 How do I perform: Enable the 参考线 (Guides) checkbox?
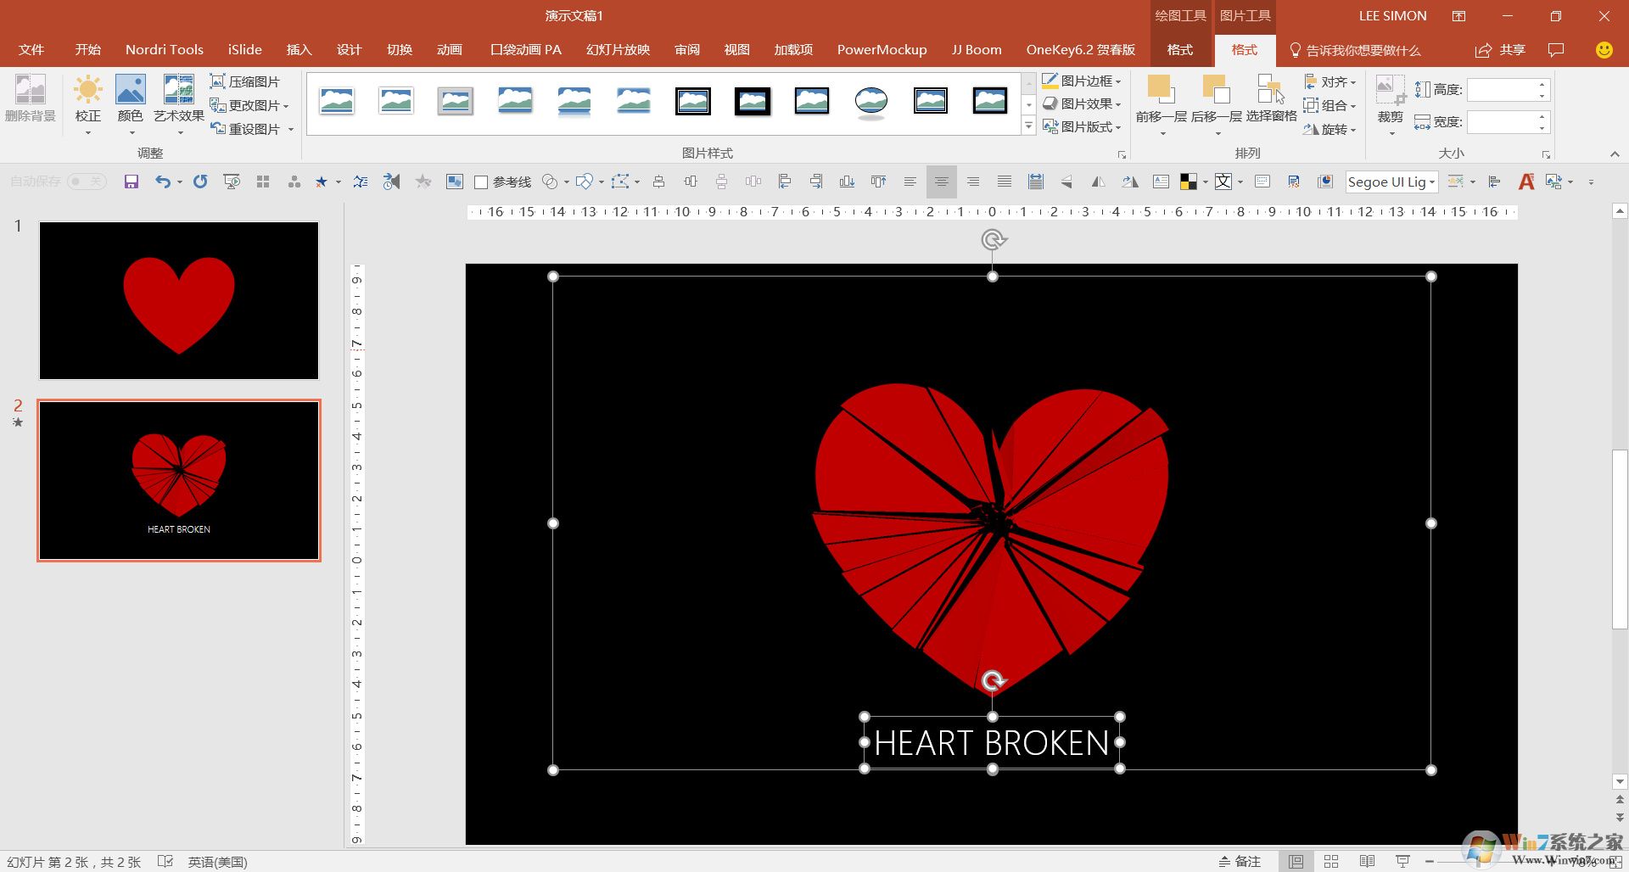tap(481, 182)
